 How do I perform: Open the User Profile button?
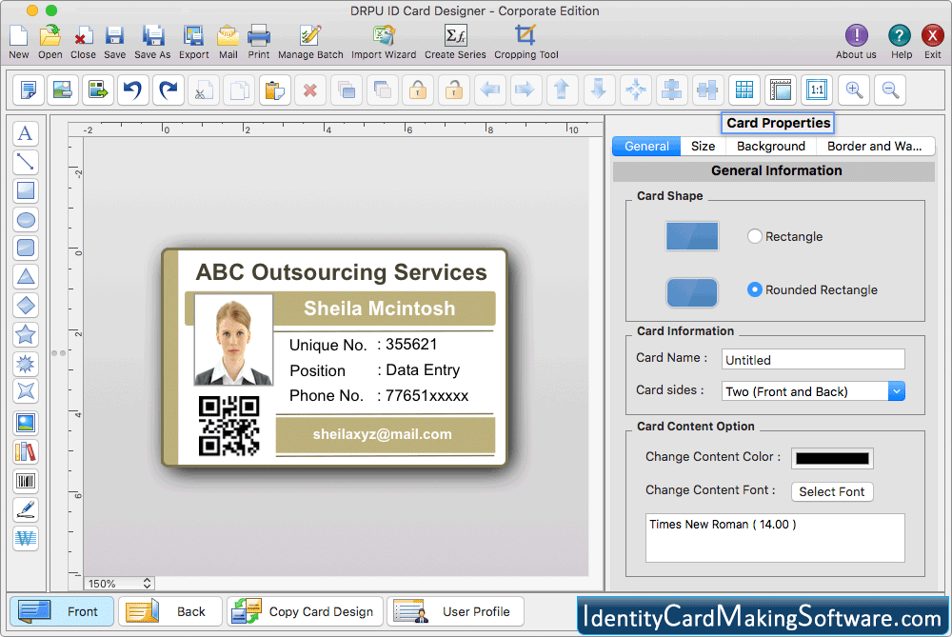click(455, 611)
